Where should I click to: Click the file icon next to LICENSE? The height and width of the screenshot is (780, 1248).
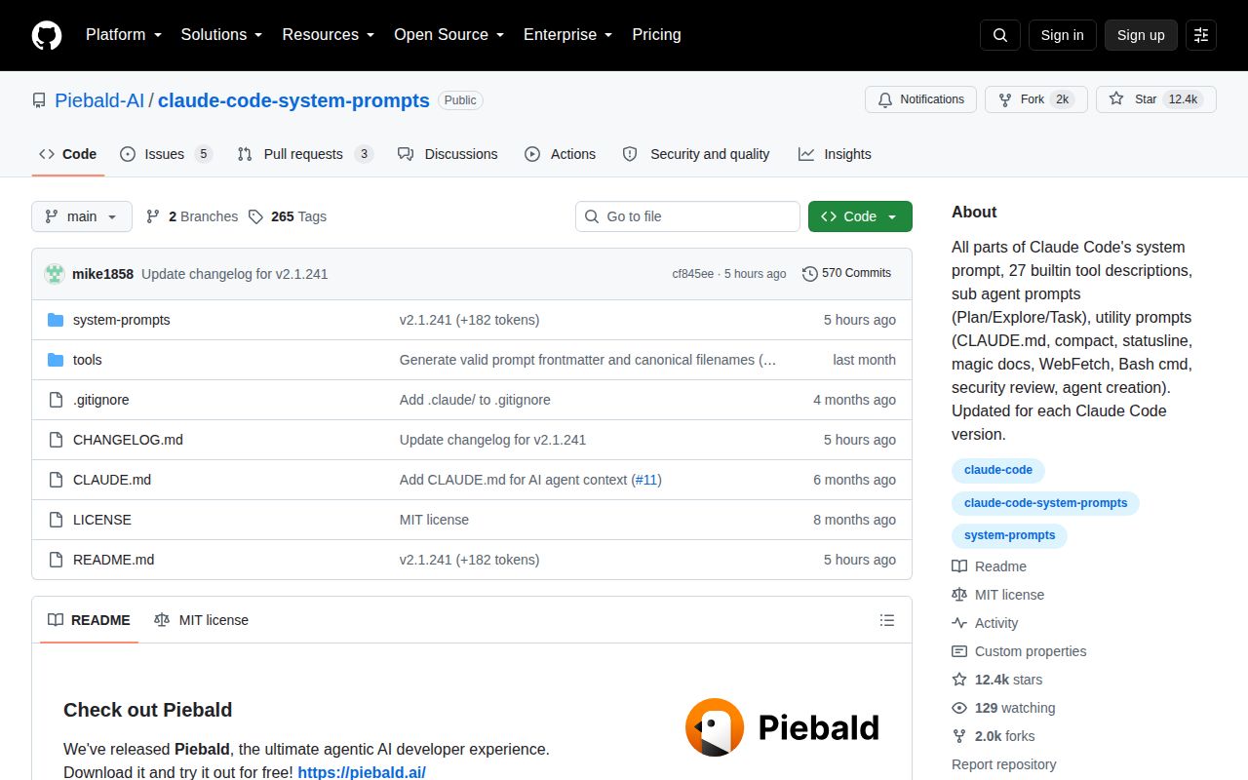point(56,520)
